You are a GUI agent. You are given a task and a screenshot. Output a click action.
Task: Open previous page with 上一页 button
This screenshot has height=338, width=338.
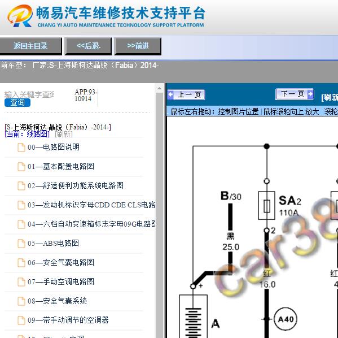[186, 94]
